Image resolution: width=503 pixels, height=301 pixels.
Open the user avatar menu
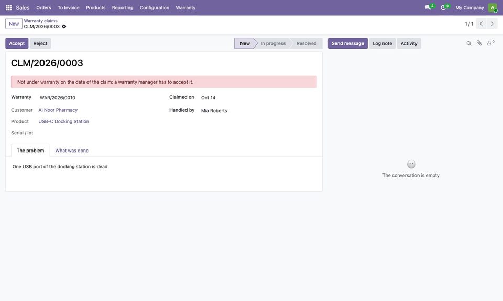point(493,8)
